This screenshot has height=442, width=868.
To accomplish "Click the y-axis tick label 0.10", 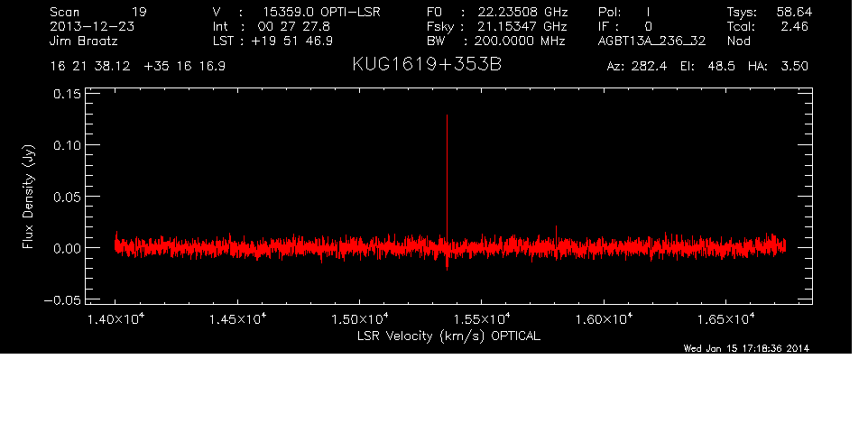I will pyautogui.click(x=67, y=145).
